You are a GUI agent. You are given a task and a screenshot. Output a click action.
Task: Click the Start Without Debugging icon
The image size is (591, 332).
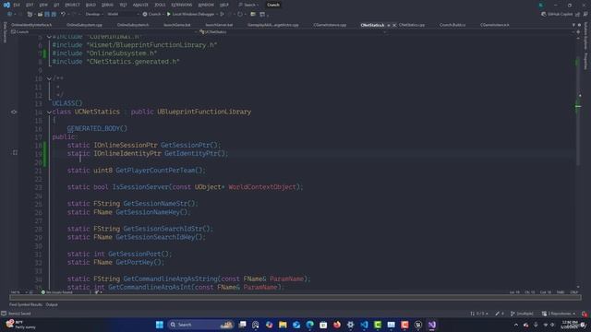(222, 15)
